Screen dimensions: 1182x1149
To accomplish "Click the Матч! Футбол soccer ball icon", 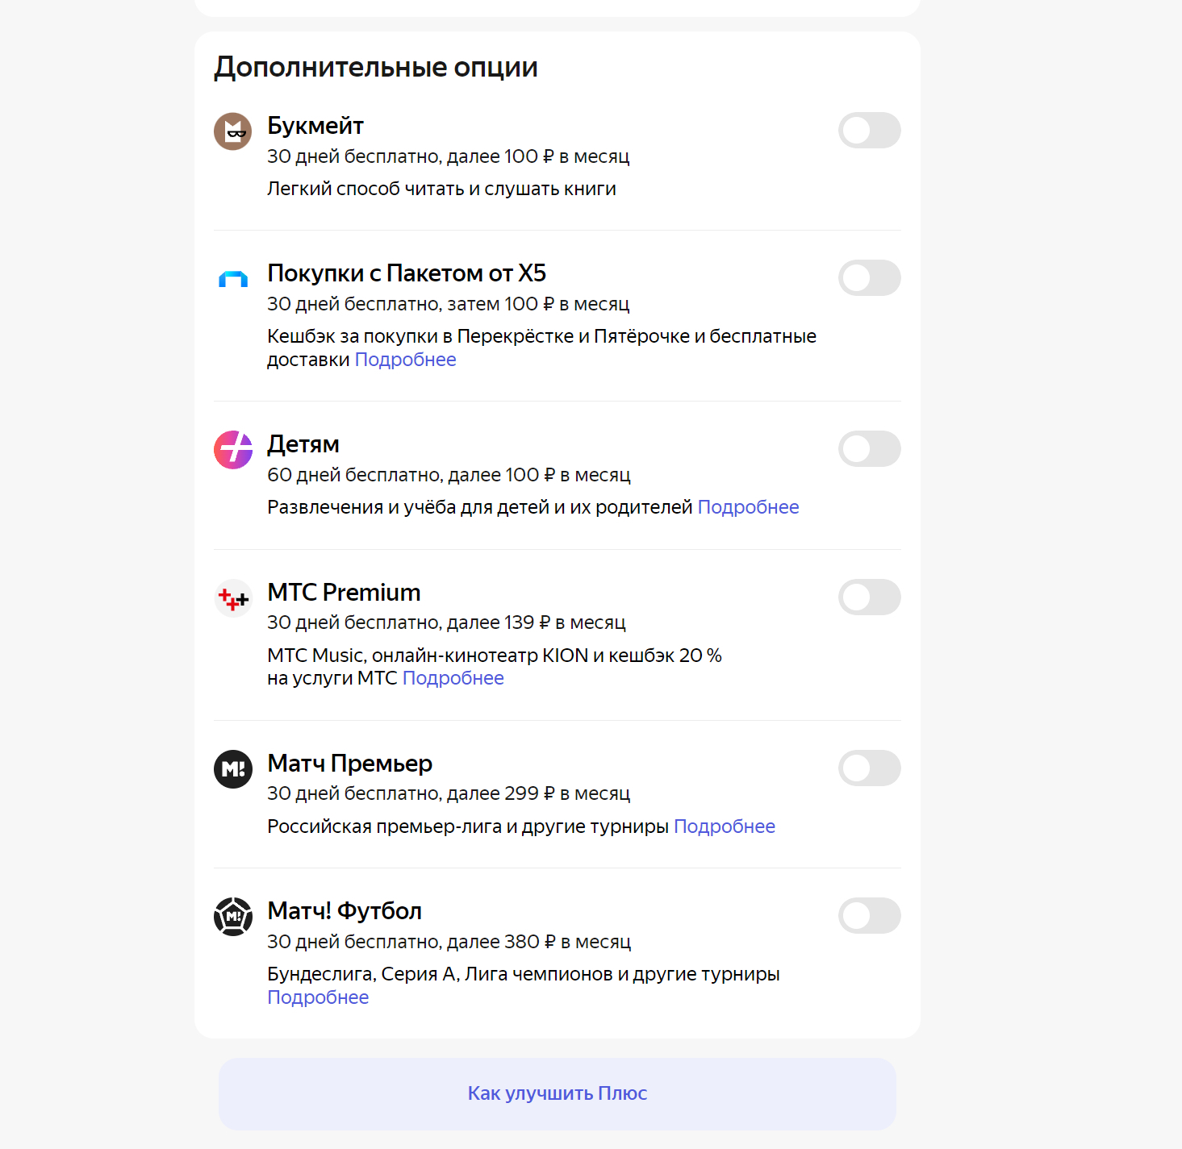I will click(x=233, y=917).
